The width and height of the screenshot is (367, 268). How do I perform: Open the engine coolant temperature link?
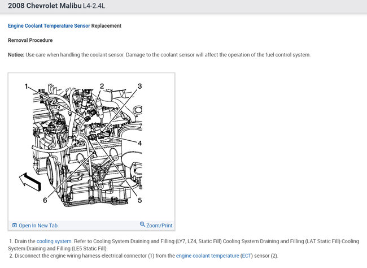207,256
